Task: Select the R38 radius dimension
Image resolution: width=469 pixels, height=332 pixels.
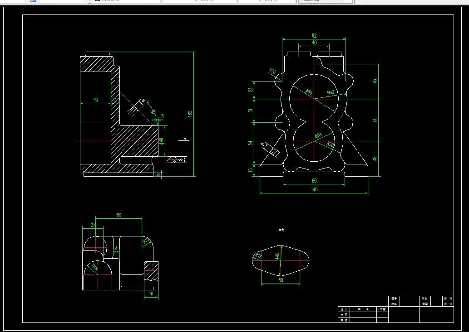Action: [x=330, y=144]
